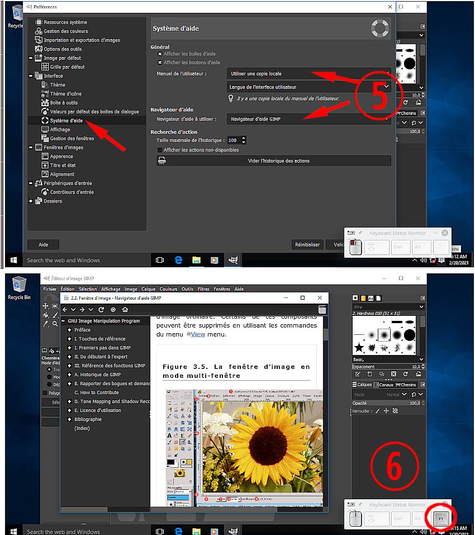Viewport: 475px width, 535px height.
Task: Select the Bucket Fill tool
Action: 45,315
